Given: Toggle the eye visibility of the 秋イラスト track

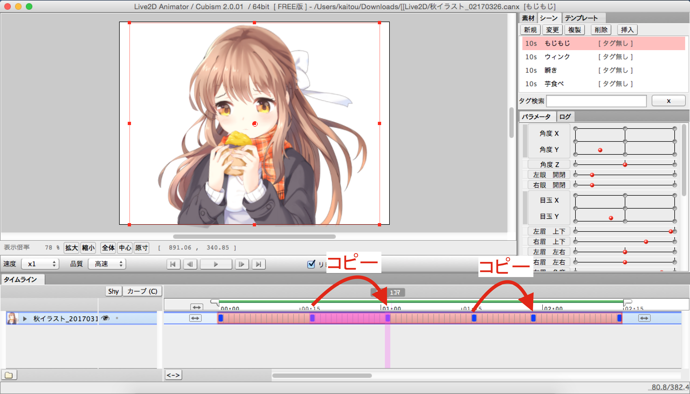Looking at the screenshot, I should (x=105, y=318).
